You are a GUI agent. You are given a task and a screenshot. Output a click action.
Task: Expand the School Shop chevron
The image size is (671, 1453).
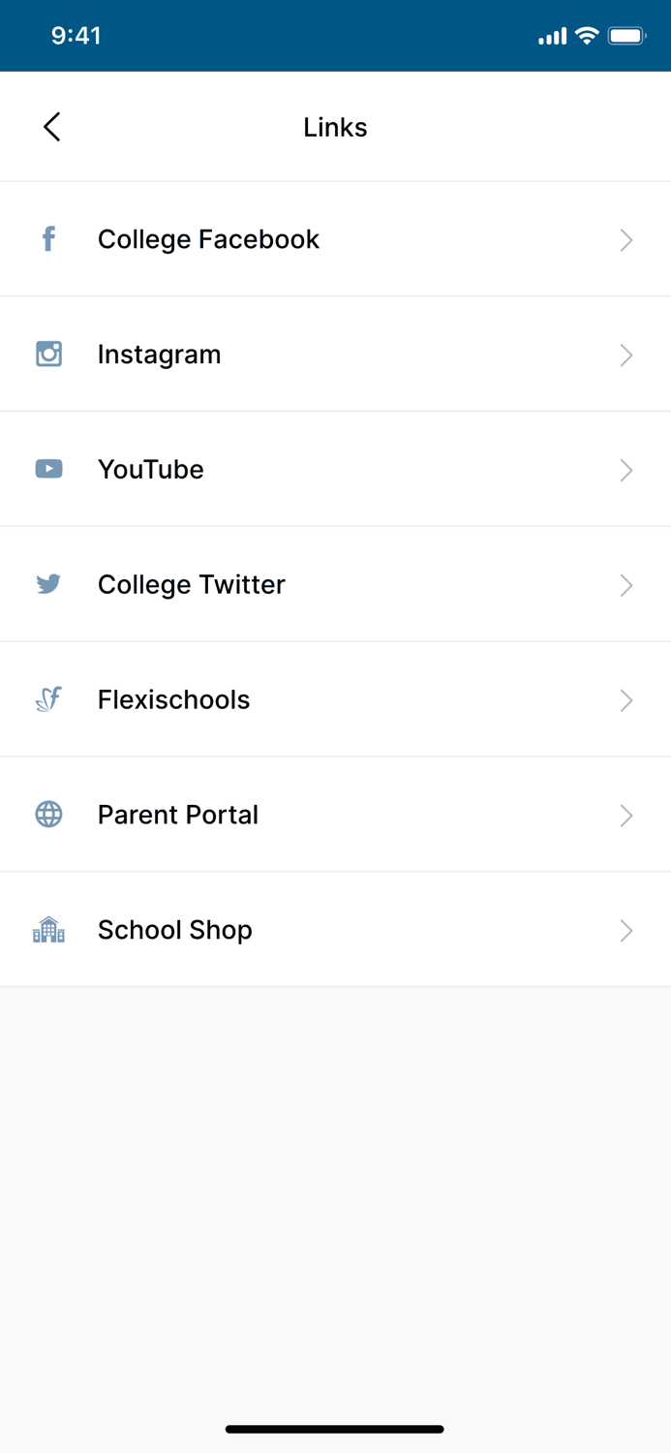click(x=625, y=929)
